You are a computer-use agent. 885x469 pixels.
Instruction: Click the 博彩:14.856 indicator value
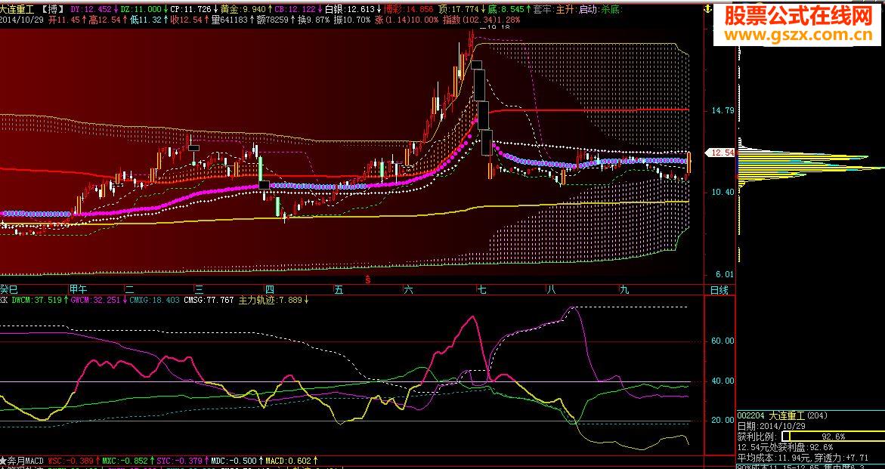click(409, 10)
